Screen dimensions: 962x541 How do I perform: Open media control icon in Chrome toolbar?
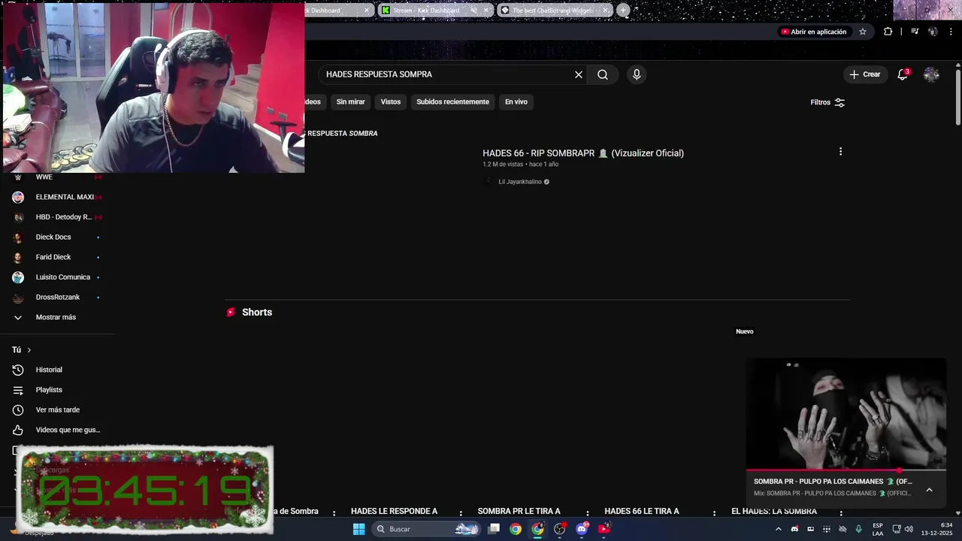tap(915, 32)
